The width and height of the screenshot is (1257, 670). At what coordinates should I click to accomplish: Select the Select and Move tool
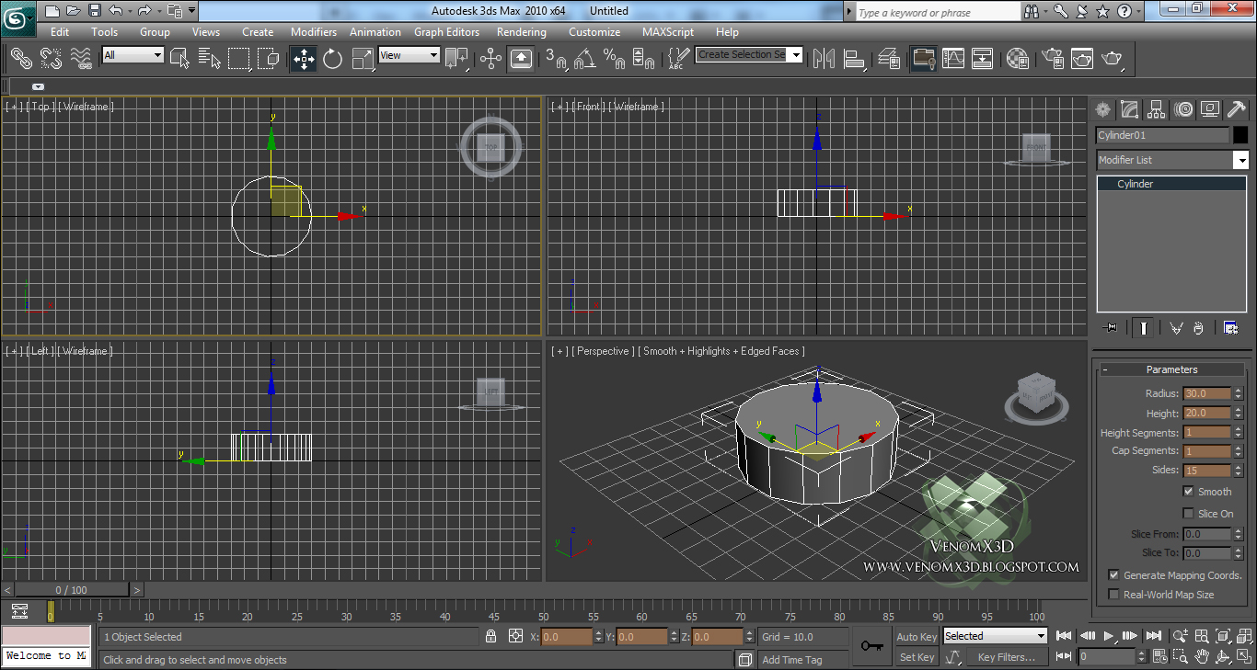[x=304, y=59]
